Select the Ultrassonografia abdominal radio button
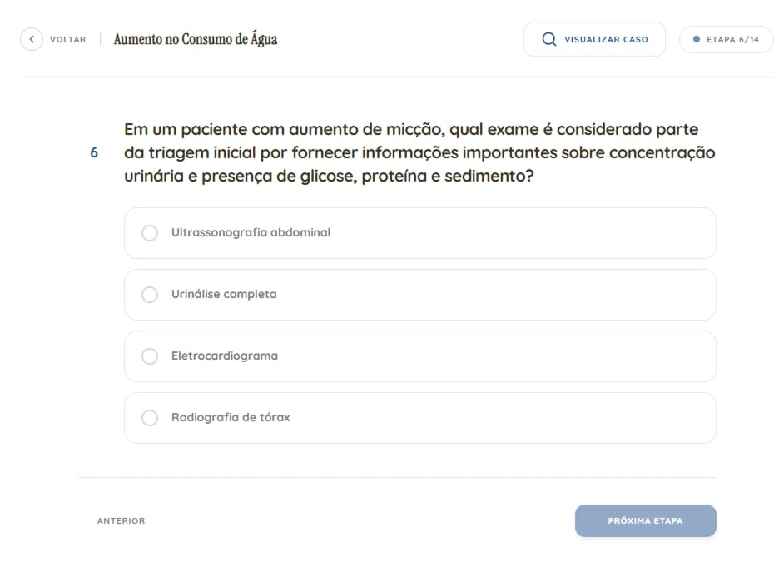This screenshot has width=784, height=577. point(150,233)
